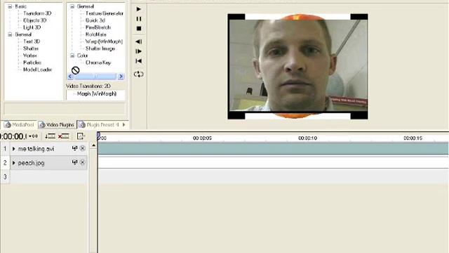Viewport: 449px width, 253px height.
Task: Click the video preview image
Action: (297, 67)
